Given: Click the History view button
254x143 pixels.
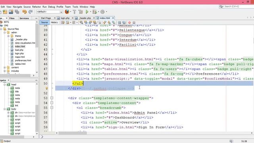Looking at the screenshot, I should 54,22.
